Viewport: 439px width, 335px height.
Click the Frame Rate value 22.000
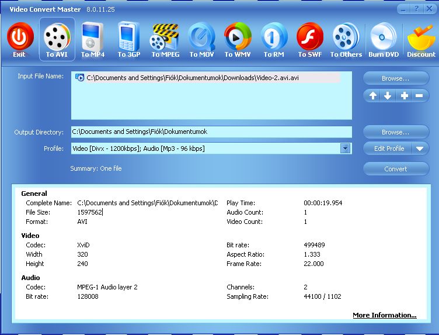[x=313, y=264]
